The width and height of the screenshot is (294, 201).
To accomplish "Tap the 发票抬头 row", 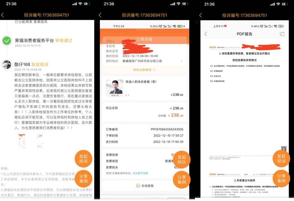I will coord(145,167).
